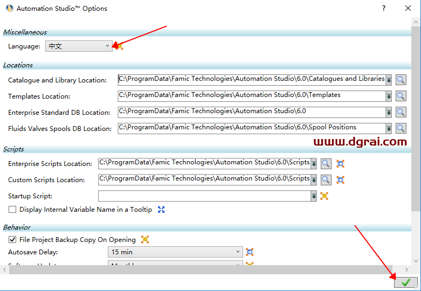Expand Templates Location path dropdown arrow
Image resolution: width=421 pixels, height=291 pixels.
[389, 96]
